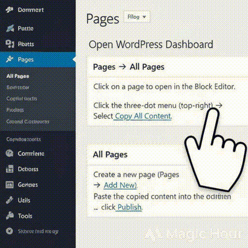The width and height of the screenshot is (248, 248).
Task: Click the text 'Click on a page to open in the Block Editor.'
Action: [x=164, y=87]
